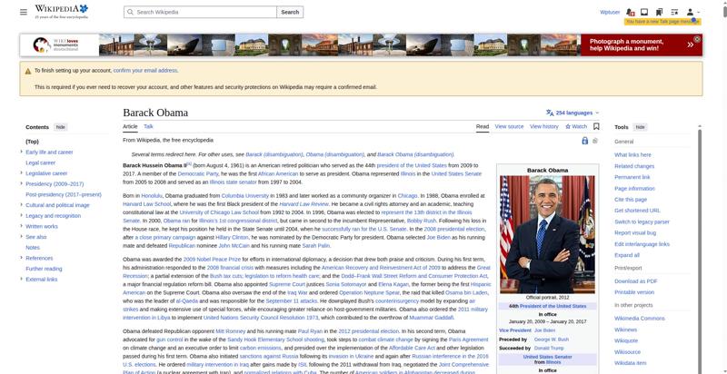Open Related changes tool
Viewport: 727px width, 374px height.
634,166
